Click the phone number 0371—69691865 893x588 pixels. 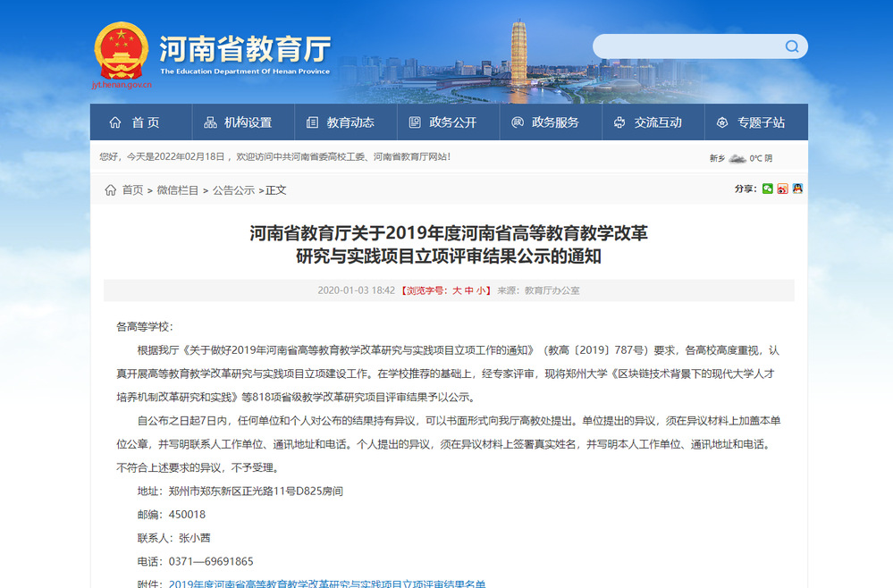[211, 561]
